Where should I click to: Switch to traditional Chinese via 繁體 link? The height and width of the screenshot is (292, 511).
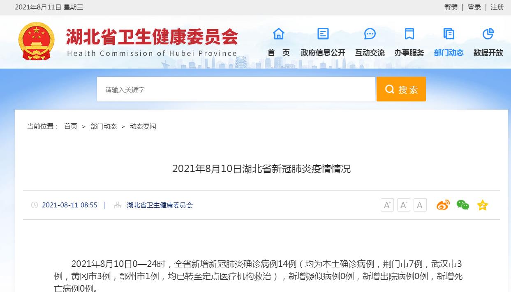pos(451,7)
